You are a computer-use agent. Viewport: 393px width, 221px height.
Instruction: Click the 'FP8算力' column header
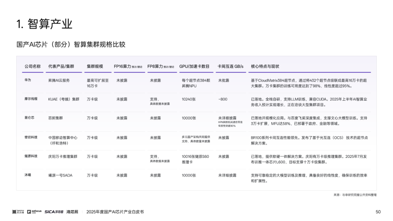pos(161,66)
